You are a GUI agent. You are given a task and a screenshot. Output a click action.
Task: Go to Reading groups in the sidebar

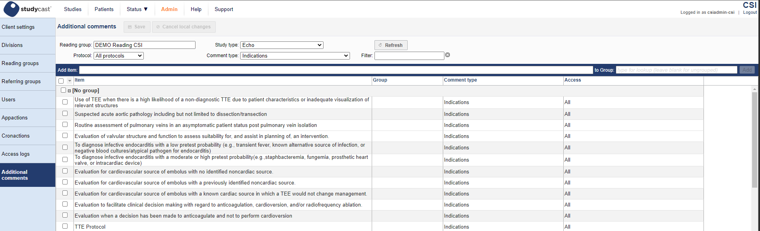[x=28, y=63]
